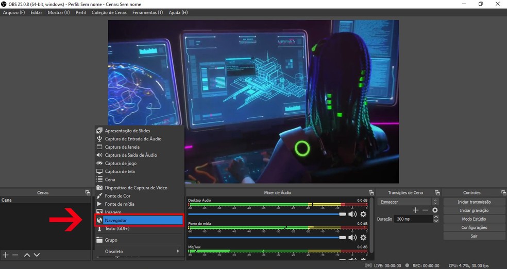Open Desktop Áudio settings gear

(363, 214)
